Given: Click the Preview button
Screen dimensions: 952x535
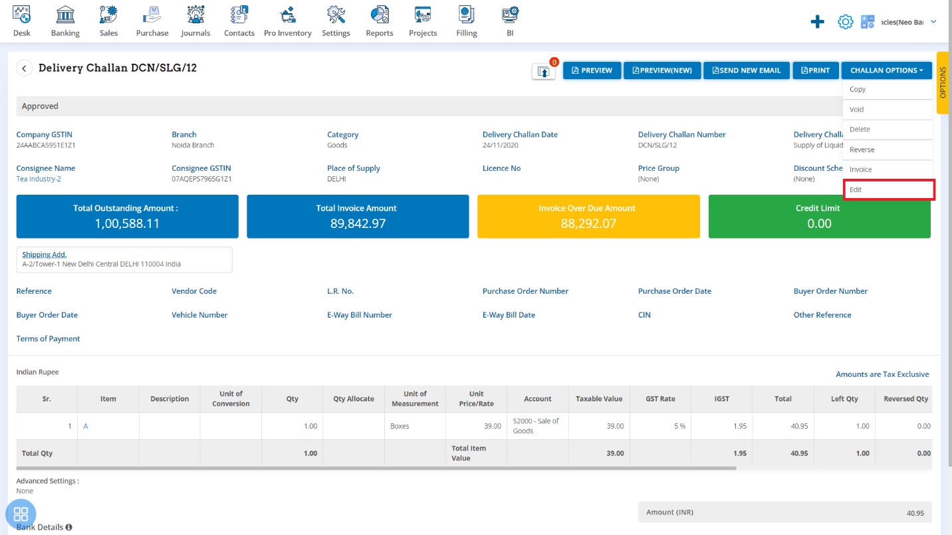Looking at the screenshot, I should click(x=592, y=70).
